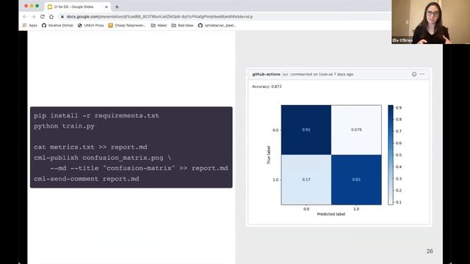Open a new browser tab with plus
Screen dimensions: 470x264
click(x=117, y=7)
